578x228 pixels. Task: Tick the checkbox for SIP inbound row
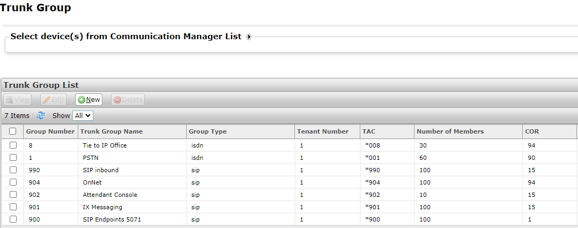[13, 170]
